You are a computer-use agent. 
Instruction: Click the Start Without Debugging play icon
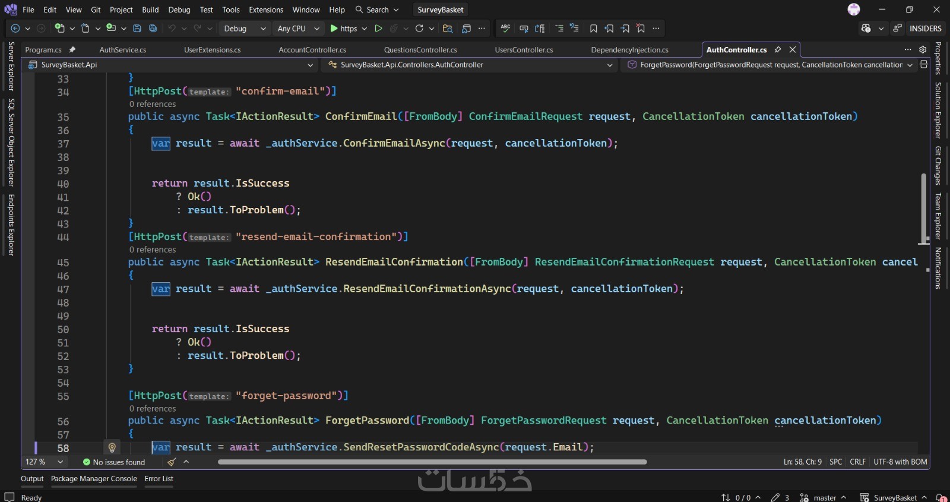378,28
